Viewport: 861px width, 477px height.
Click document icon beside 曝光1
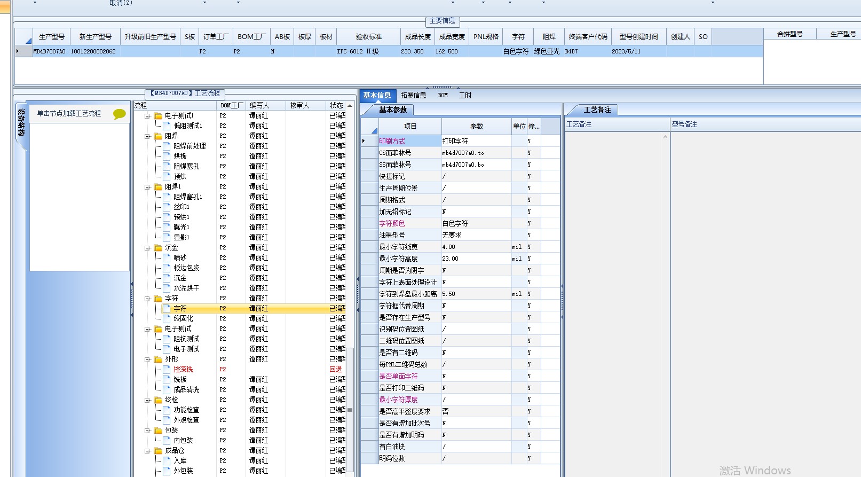167,227
